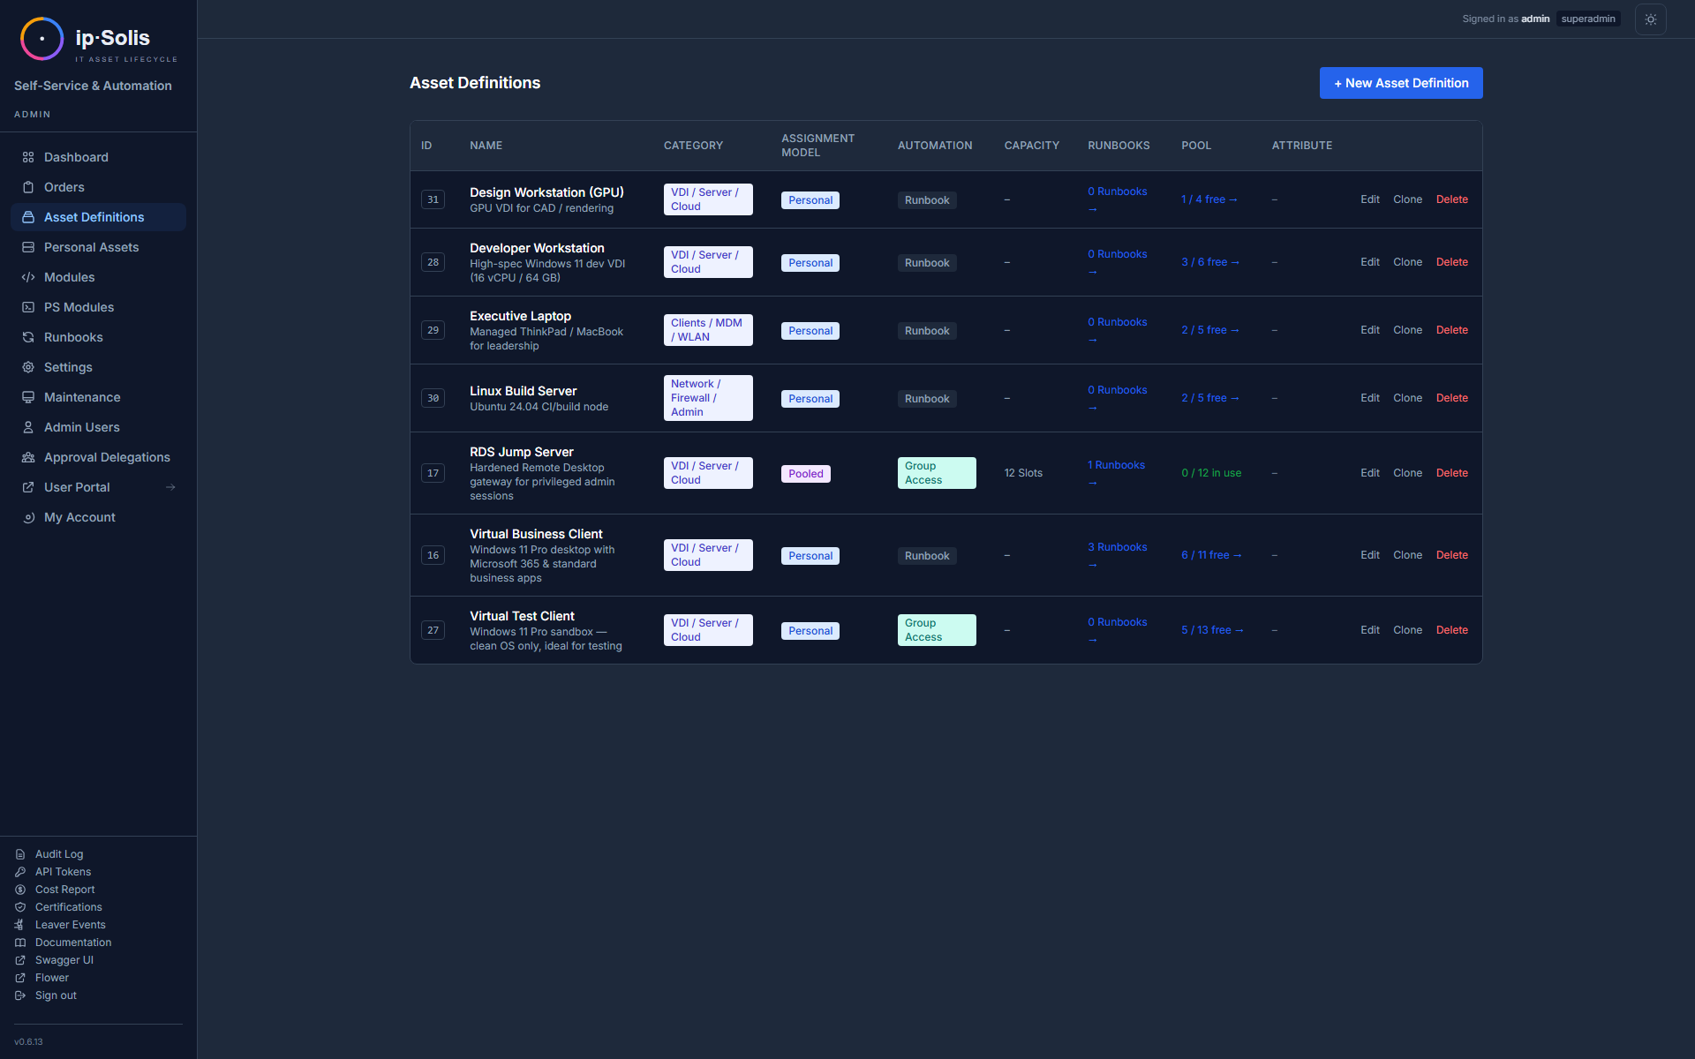Screen dimensions: 1695x1059
Task: Click 0 / 12 in use pool status
Action: click(x=1211, y=473)
